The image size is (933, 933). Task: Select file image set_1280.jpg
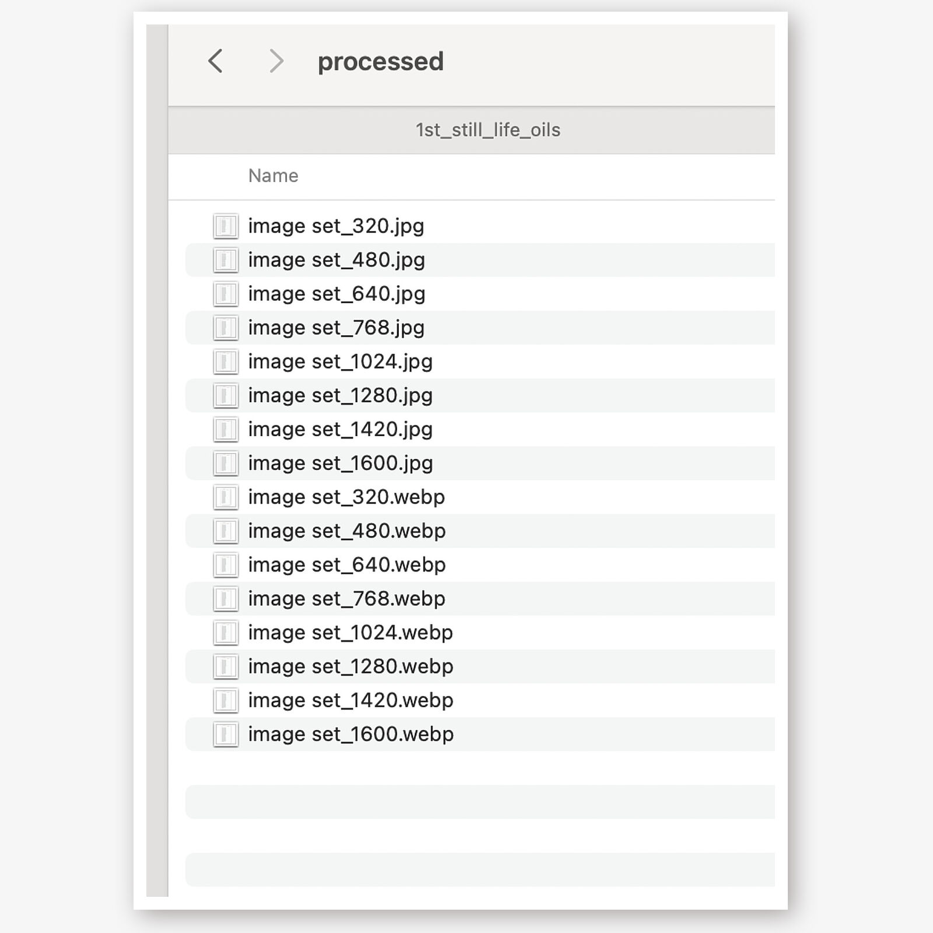(340, 395)
